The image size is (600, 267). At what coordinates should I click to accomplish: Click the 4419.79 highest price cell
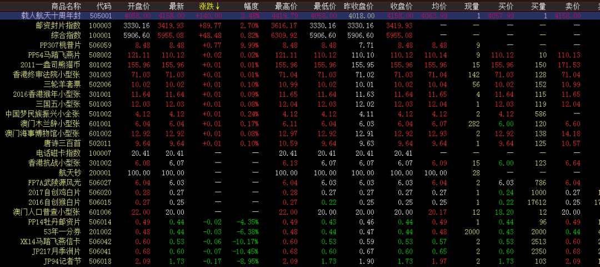284,16
